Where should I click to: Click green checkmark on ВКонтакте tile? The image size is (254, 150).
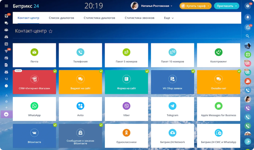tap(55, 125)
